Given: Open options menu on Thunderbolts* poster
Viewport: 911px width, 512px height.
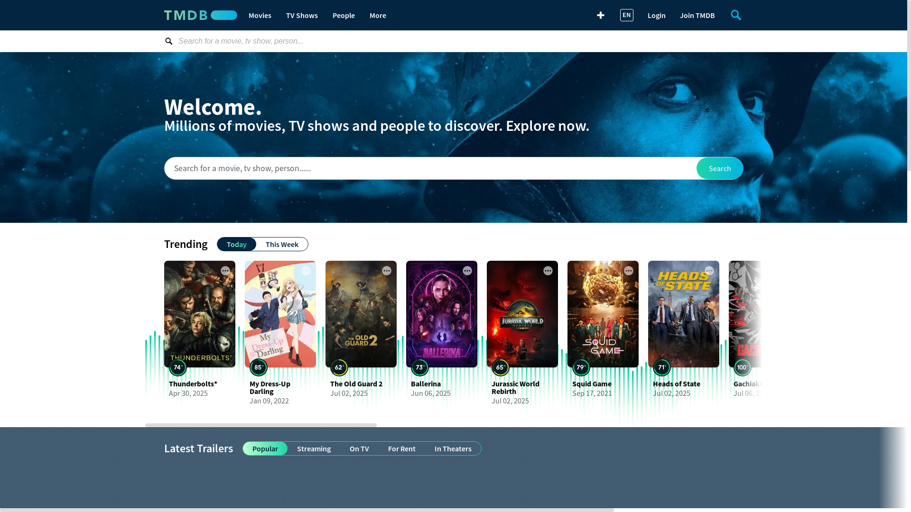Looking at the screenshot, I should pyautogui.click(x=225, y=271).
